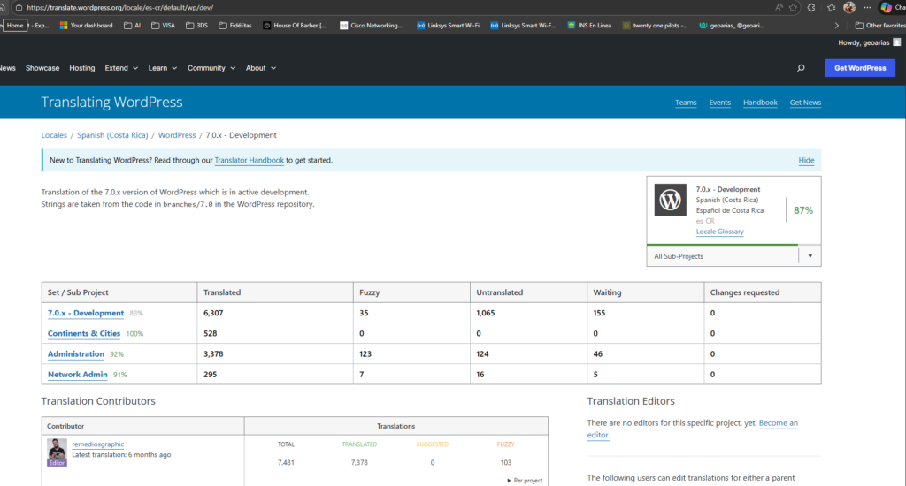Expand Per project breakdown for remediosgraphic
This screenshot has height=486, width=906.
point(525,480)
